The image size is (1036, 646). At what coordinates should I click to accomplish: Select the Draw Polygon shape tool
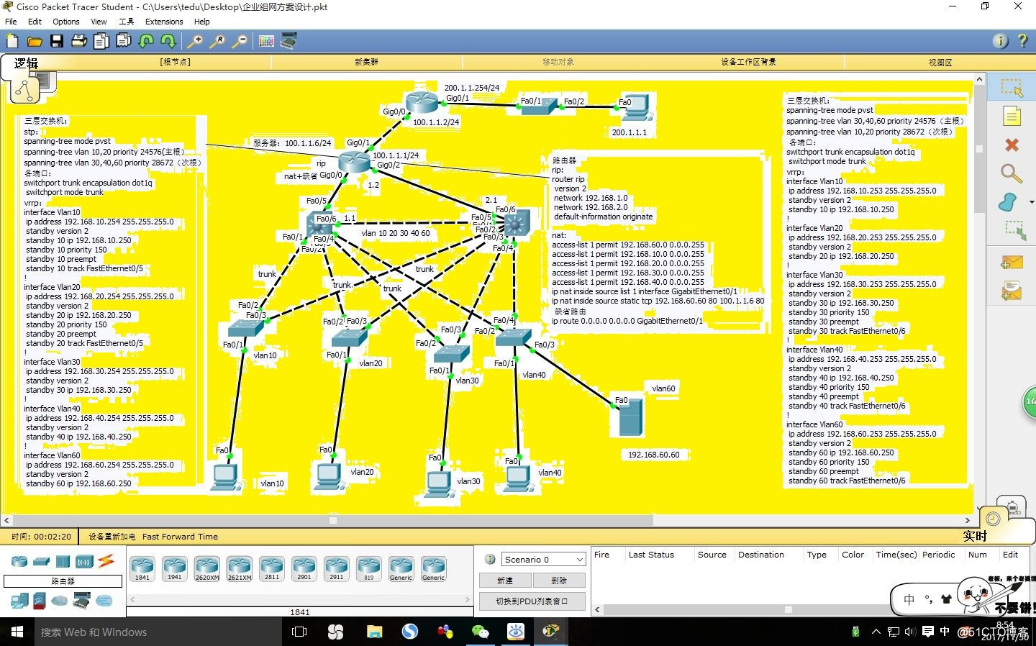tap(1008, 202)
